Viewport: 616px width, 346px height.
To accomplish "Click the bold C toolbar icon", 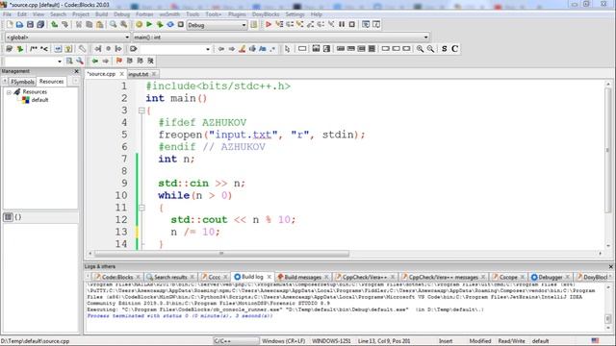I will coord(454,49).
